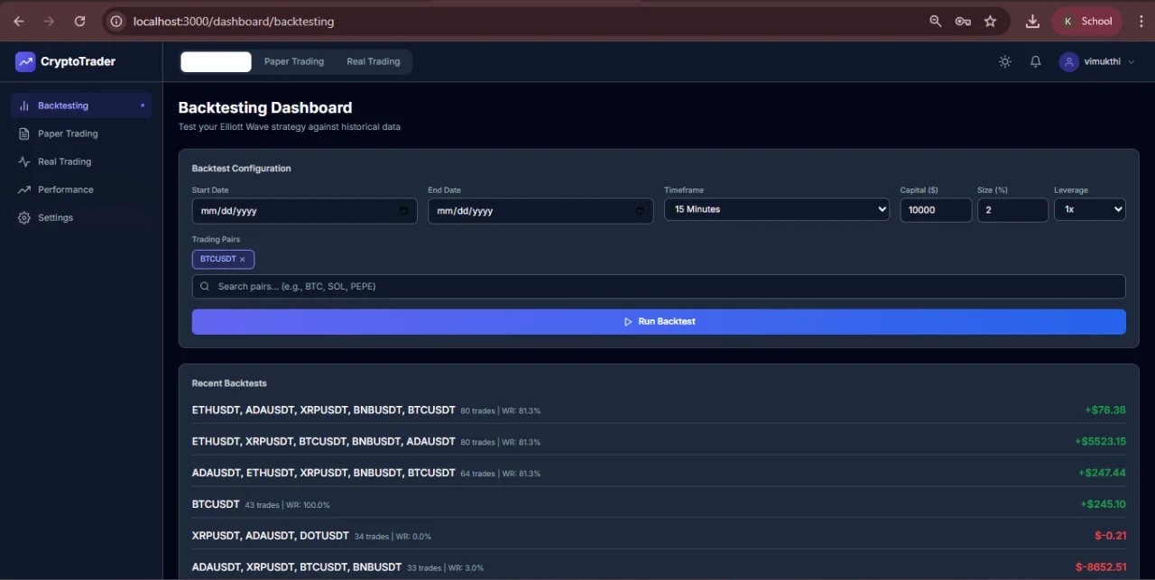View site information icon in address bar
Image resolution: width=1155 pixels, height=580 pixels.
coord(116,21)
